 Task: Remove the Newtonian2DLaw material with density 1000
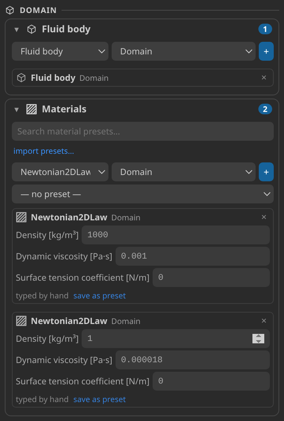click(264, 217)
